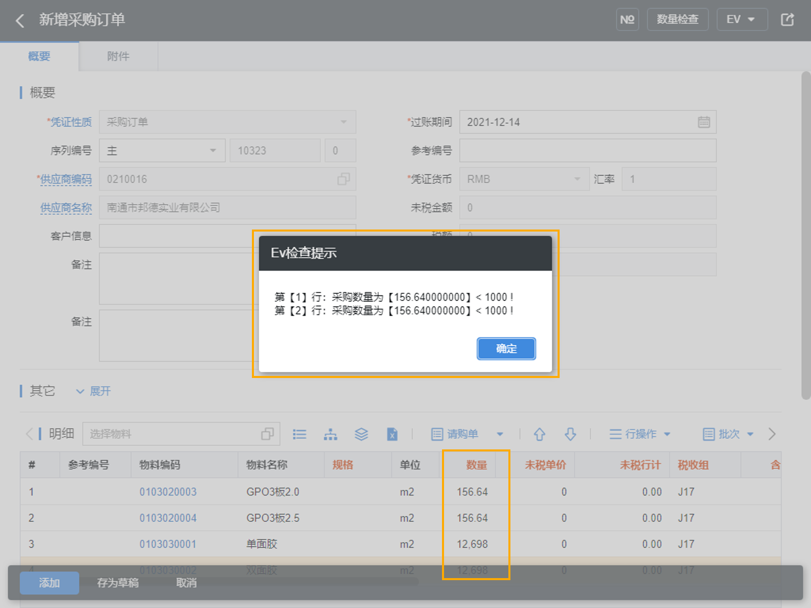Open the 凭证性质 dropdown
The height and width of the screenshot is (608, 811).
(x=228, y=122)
